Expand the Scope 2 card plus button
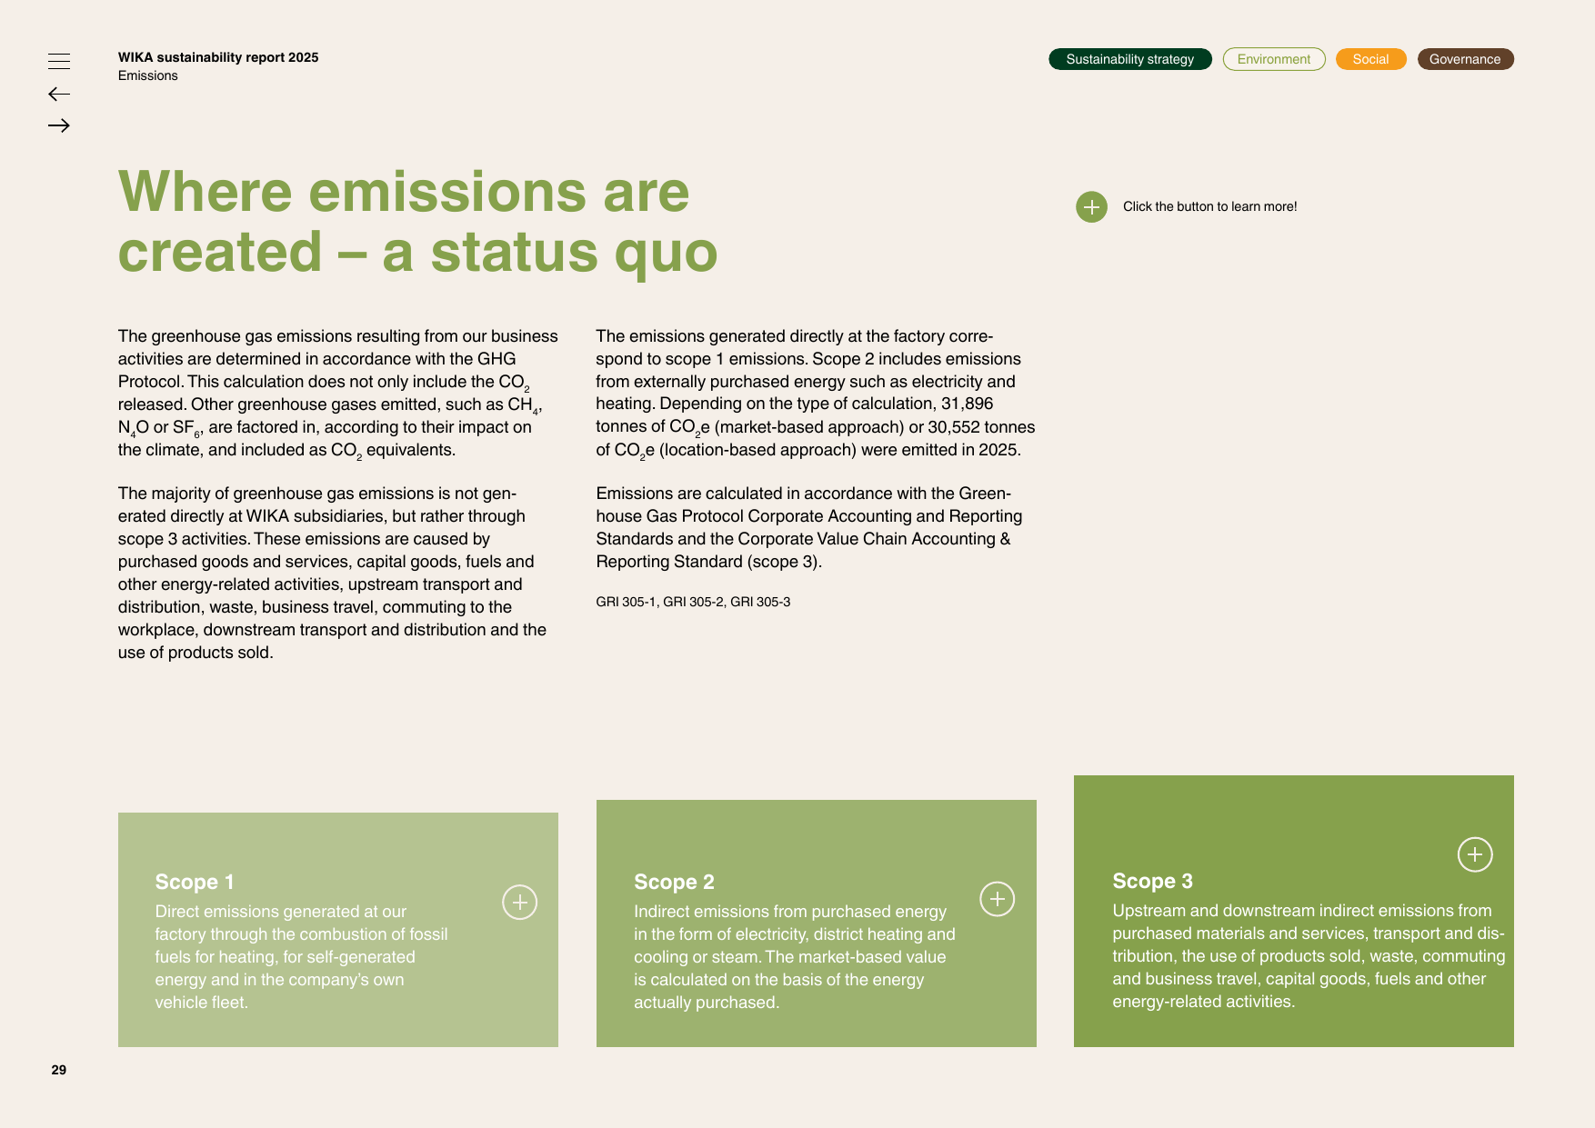 998,899
